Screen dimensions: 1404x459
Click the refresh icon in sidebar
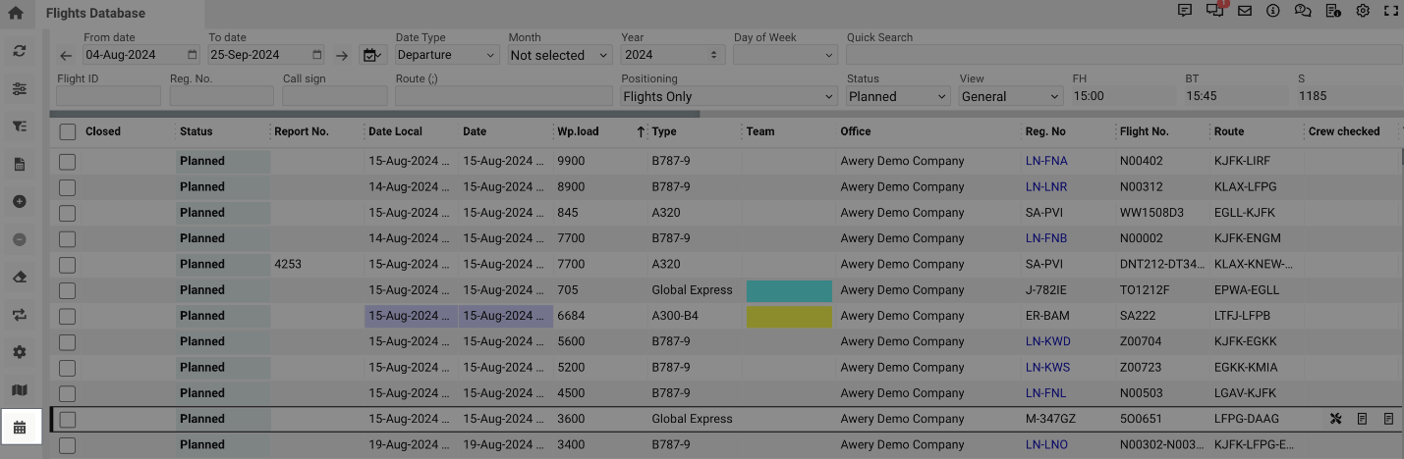point(20,51)
